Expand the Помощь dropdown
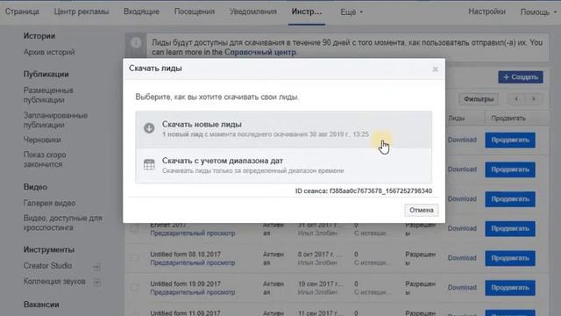Viewport: 561px width, 316px height. point(538,11)
